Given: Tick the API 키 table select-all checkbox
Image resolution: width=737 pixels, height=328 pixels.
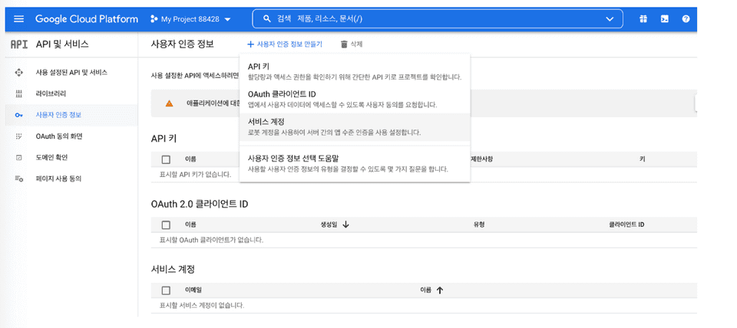Looking at the screenshot, I should coord(166,159).
